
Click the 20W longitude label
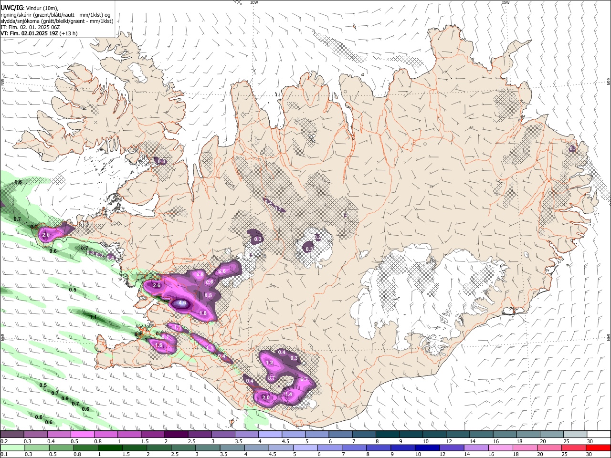254,2
